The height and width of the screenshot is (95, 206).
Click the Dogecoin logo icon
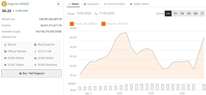coord(4,4)
